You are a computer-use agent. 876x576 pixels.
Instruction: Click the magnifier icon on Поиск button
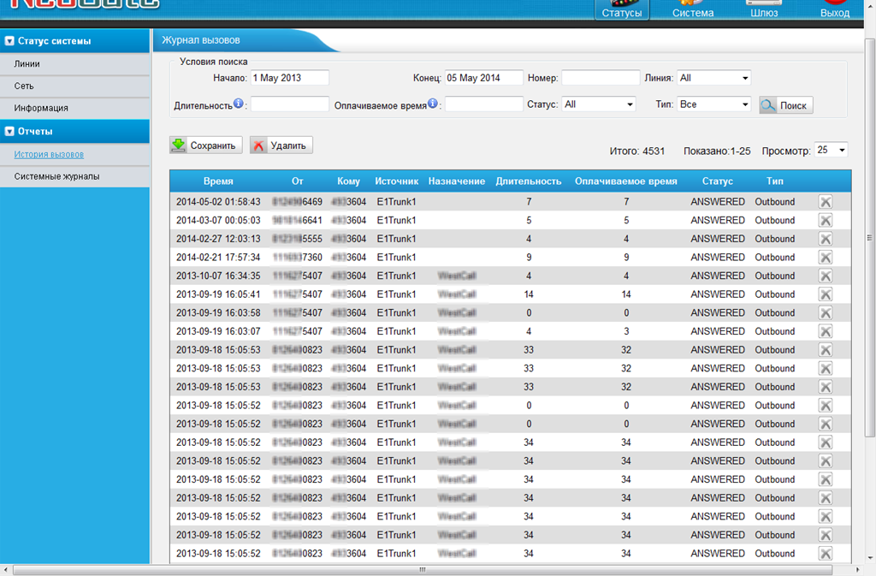768,105
